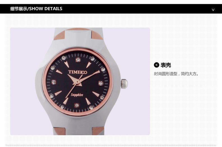Click the dial crystal nearest the crown
The height and width of the screenshot is (147, 222).
(101, 83)
